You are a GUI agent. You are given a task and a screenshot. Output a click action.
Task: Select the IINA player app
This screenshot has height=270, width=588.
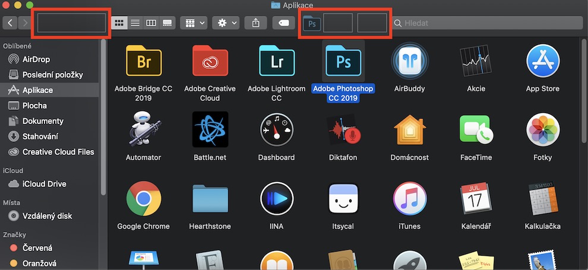pos(277,198)
